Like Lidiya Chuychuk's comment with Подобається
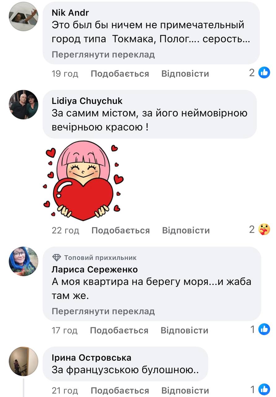The image size is (276, 397). (x=120, y=230)
